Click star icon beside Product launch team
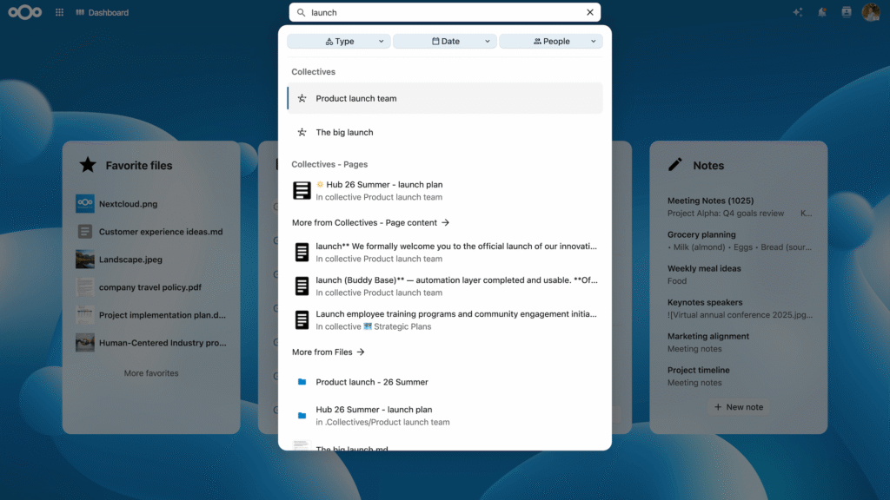This screenshot has width=890, height=500. (x=302, y=98)
